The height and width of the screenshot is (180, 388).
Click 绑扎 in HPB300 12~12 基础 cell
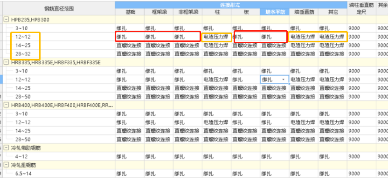(x=122, y=37)
